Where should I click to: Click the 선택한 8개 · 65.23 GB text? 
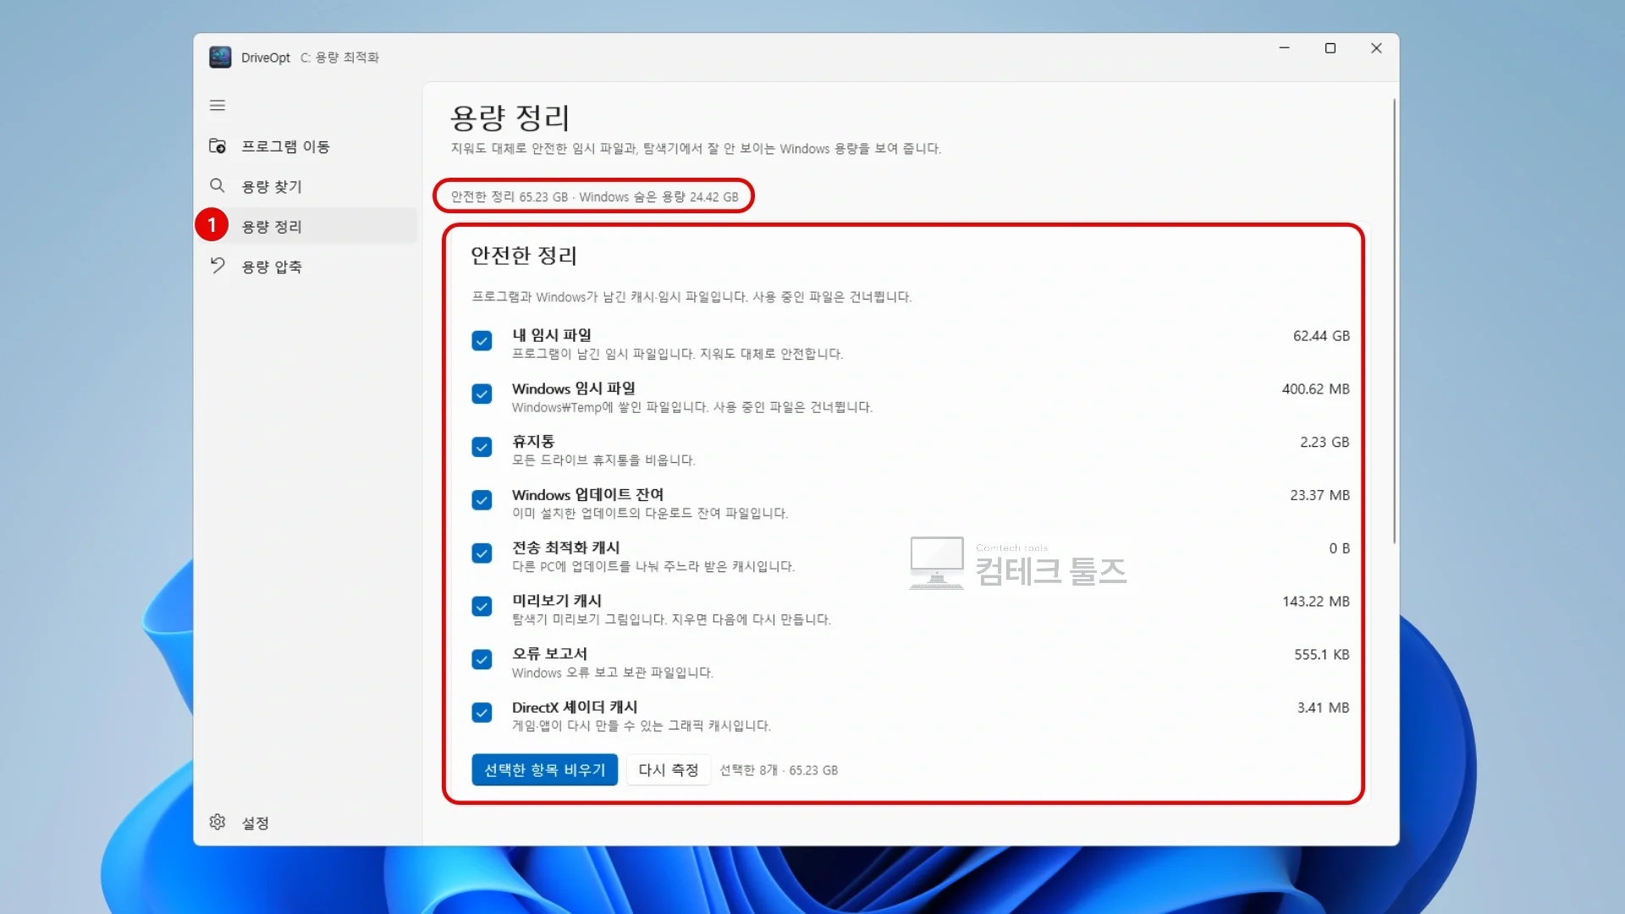tap(779, 770)
